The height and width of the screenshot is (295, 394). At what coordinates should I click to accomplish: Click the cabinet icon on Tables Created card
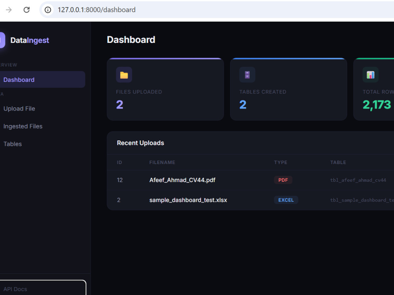(x=247, y=75)
